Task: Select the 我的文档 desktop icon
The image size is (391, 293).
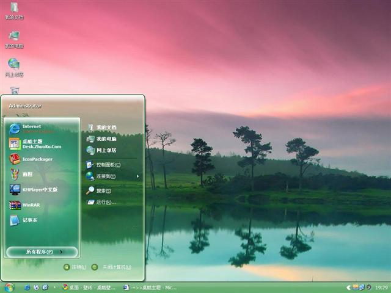Action: point(14,11)
